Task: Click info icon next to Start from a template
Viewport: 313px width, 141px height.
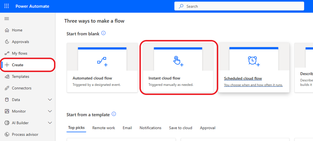Action: [x=114, y=114]
